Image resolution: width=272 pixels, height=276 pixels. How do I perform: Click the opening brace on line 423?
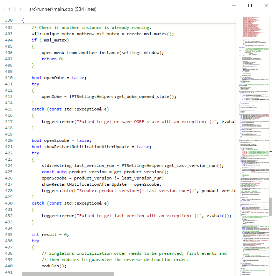[x=33, y=159]
